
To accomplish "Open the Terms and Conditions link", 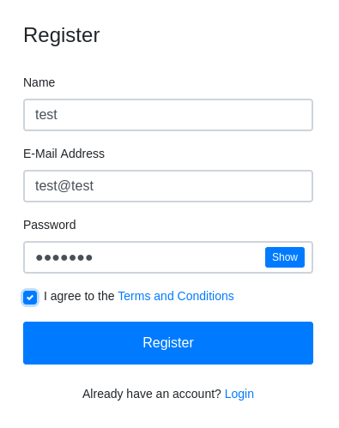I will pyautogui.click(x=176, y=296).
